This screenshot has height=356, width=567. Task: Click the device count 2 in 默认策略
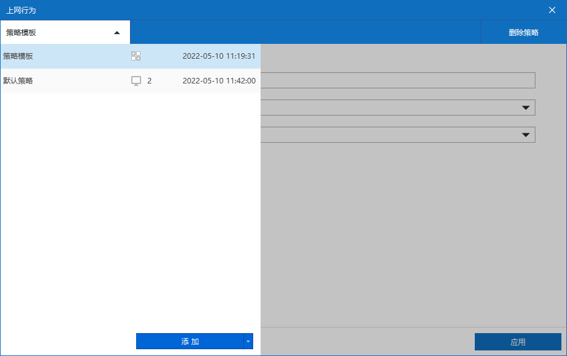coord(149,81)
